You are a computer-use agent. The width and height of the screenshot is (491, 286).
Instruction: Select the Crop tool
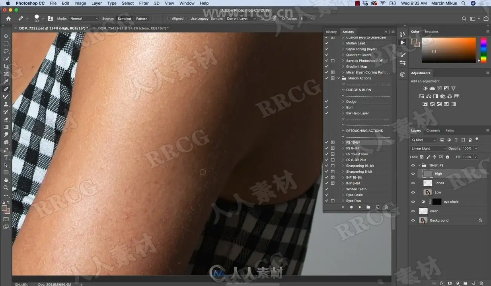(6, 66)
